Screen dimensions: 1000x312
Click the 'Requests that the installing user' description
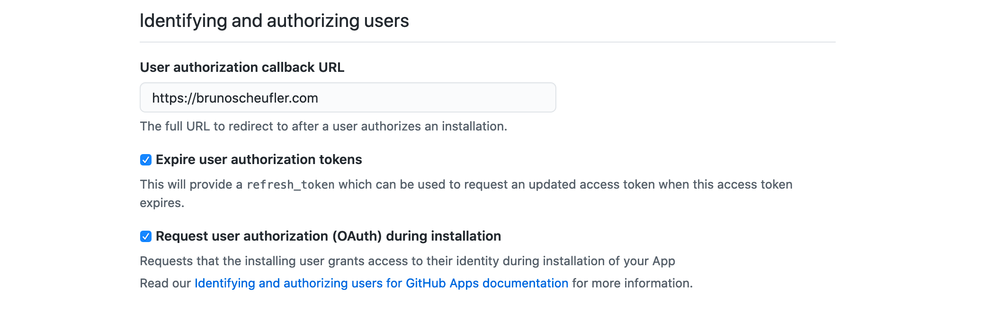tap(408, 261)
